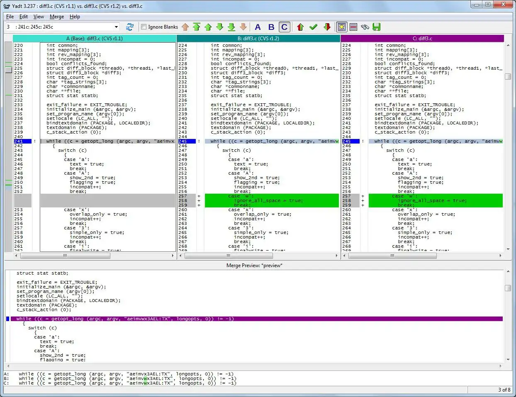Viewport: 516px width, 397px height.
Task: Go to next diff green down arrow
Action: pos(220,27)
